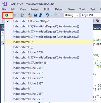
Task: Open the Team menu
Action: pyautogui.click(x=71, y=10)
